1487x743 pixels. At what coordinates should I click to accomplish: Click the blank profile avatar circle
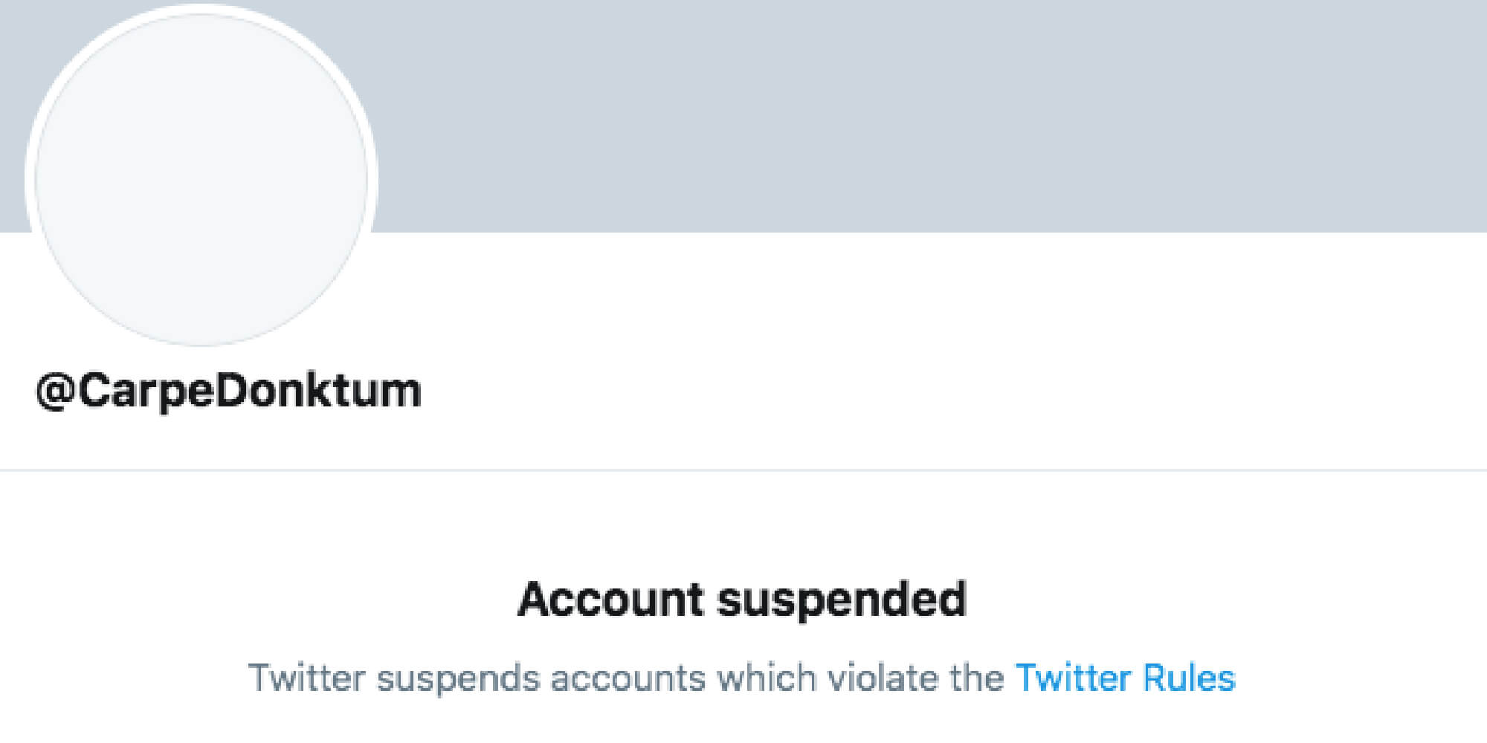pos(201,180)
